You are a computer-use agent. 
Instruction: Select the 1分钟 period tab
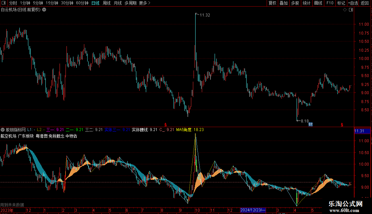click(x=25, y=3)
